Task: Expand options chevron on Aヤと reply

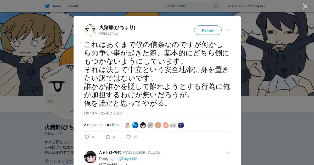Action: [228, 152]
